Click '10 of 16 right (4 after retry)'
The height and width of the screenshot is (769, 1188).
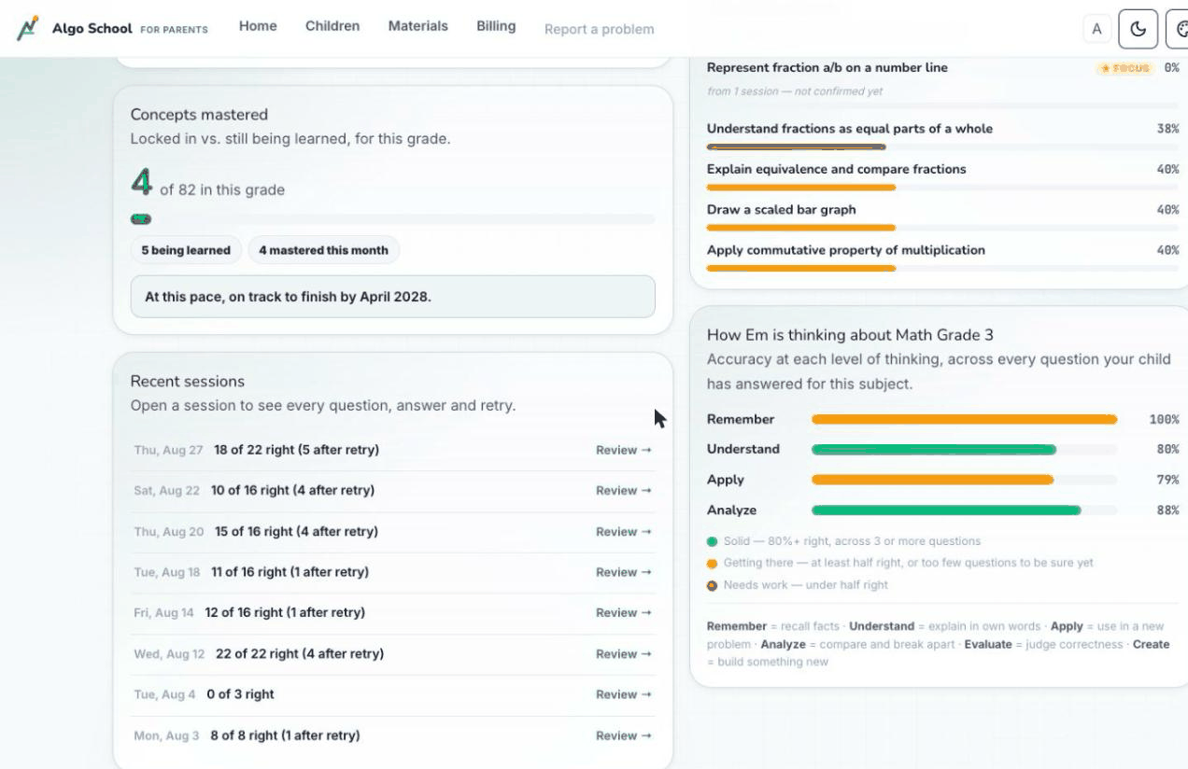point(294,490)
